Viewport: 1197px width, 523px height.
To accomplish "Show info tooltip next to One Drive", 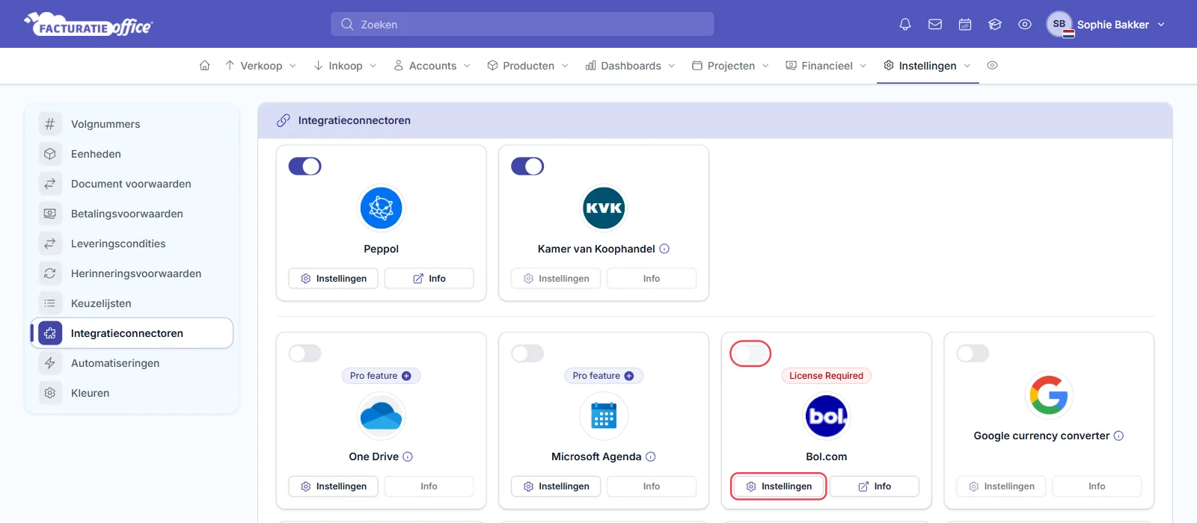I will point(408,457).
